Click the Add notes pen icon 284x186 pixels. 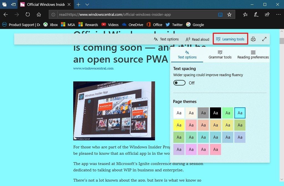point(256,14)
